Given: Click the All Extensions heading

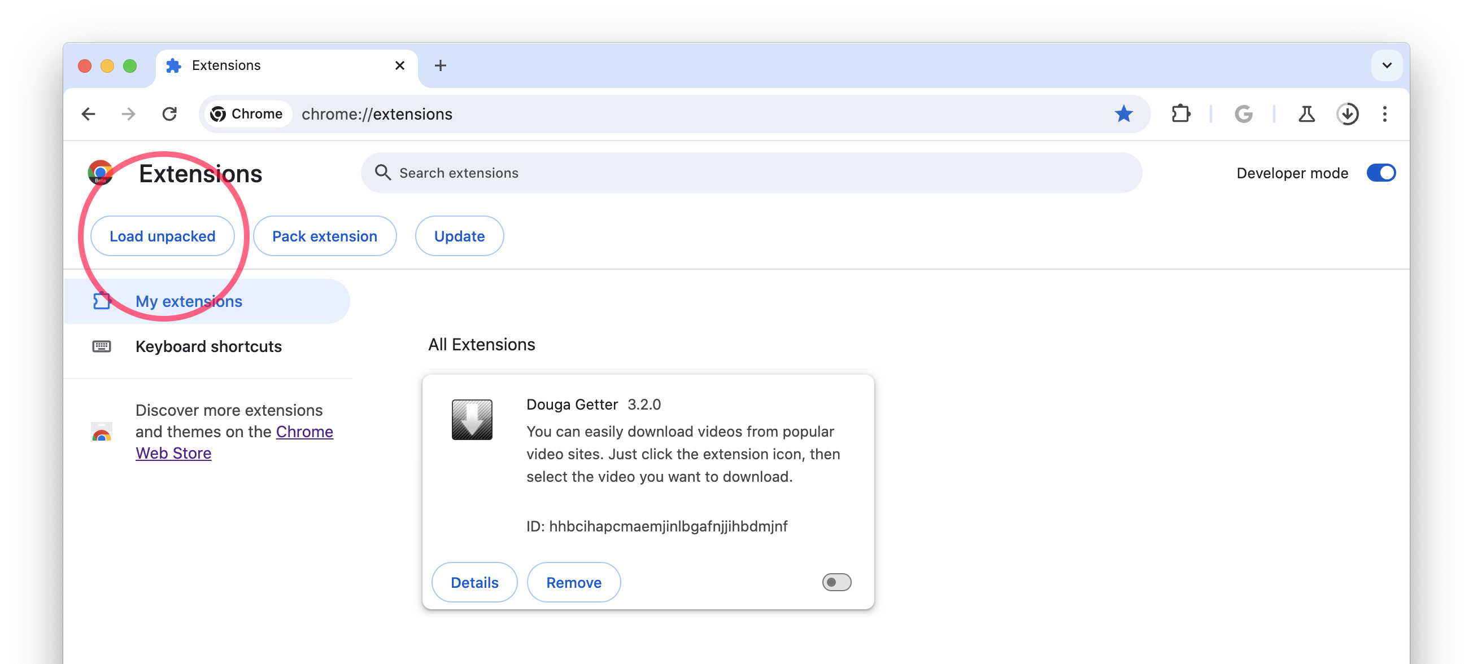Looking at the screenshot, I should (481, 344).
